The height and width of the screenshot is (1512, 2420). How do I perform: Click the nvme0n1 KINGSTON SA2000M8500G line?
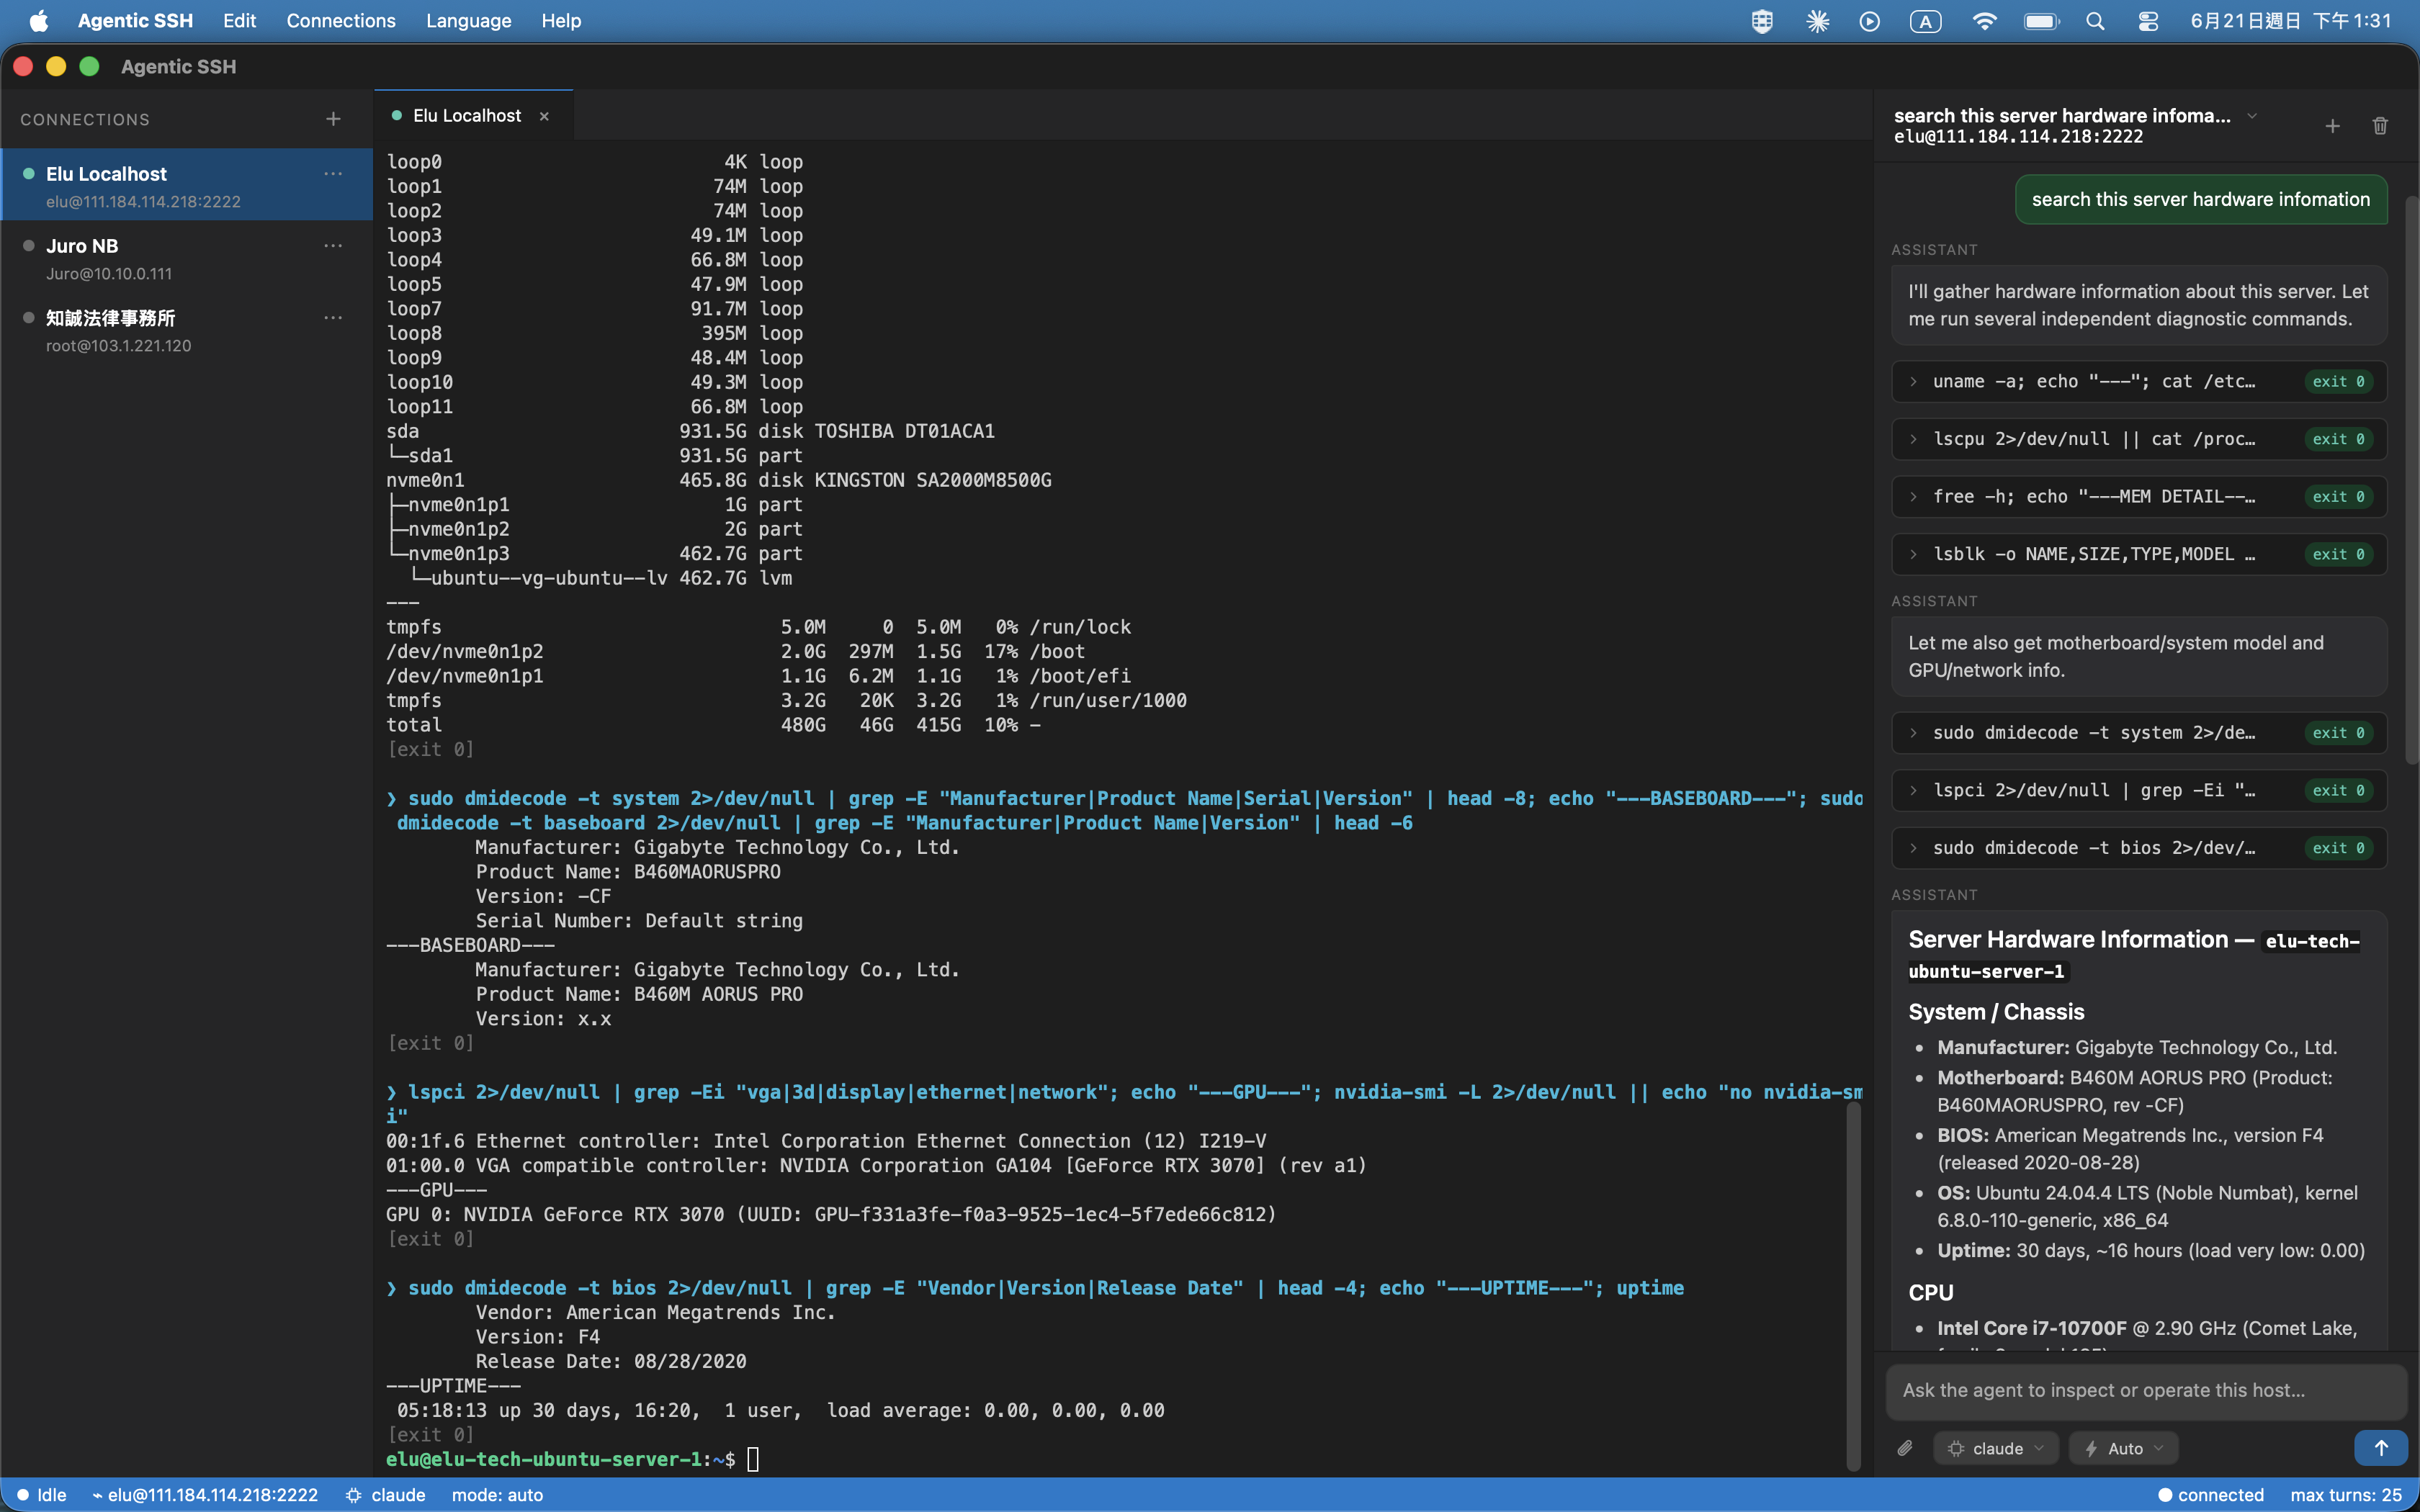(x=719, y=480)
